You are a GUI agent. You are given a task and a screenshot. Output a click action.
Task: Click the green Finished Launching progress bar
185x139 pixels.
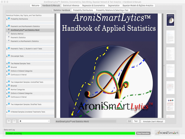click(x=70, y=133)
